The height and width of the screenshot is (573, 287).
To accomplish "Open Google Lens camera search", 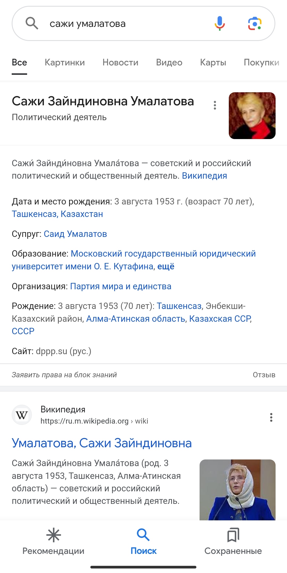I will click(255, 24).
